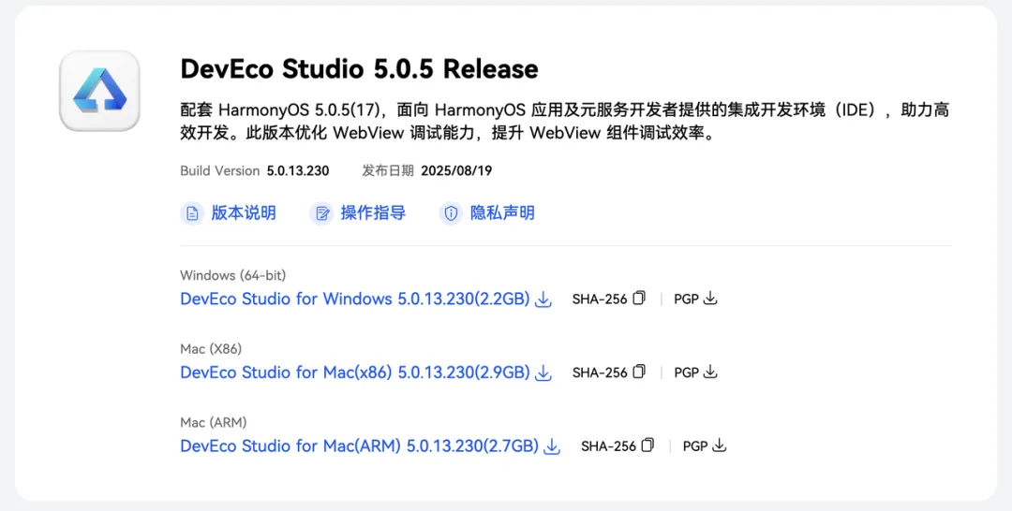Image resolution: width=1012 pixels, height=511 pixels.
Task: Open the 隐私声明 privacy statement link
Action: click(502, 213)
